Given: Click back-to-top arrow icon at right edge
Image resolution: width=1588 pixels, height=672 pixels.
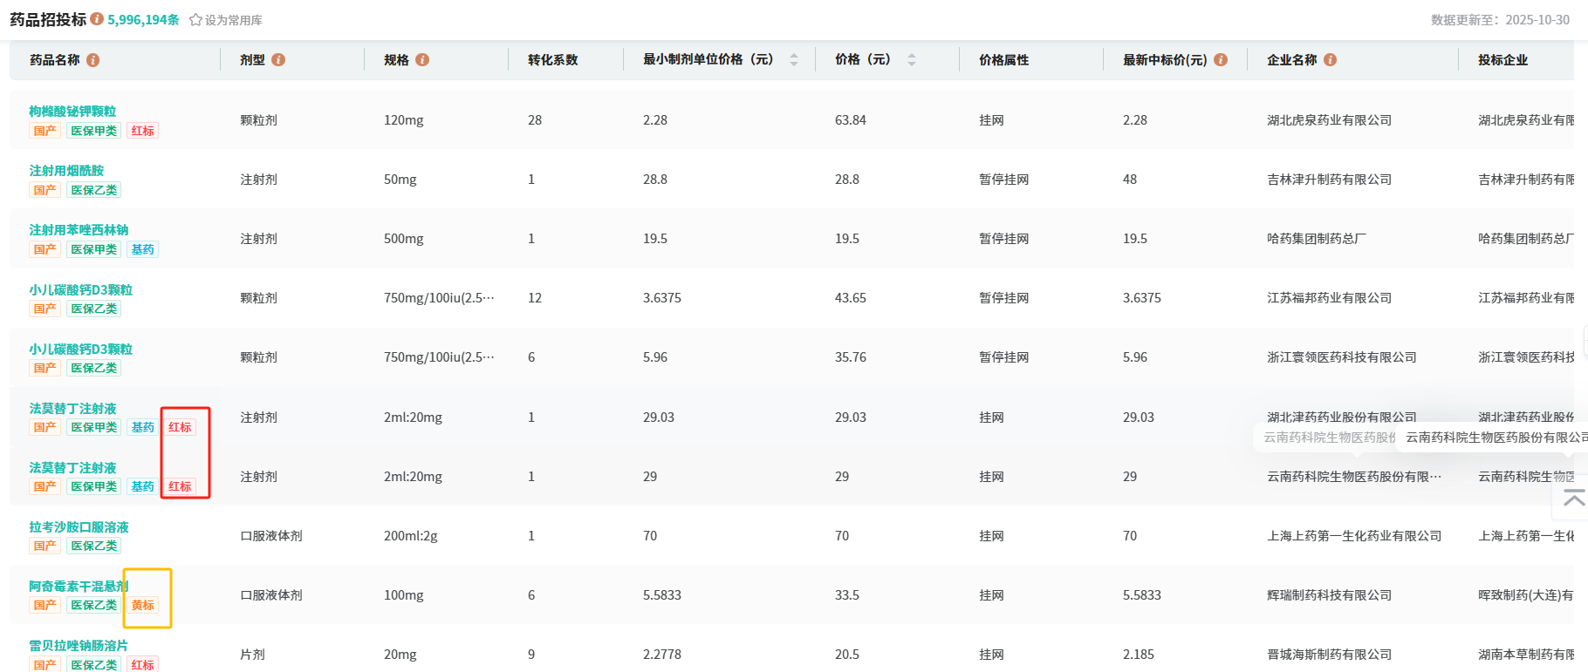Looking at the screenshot, I should [x=1574, y=499].
